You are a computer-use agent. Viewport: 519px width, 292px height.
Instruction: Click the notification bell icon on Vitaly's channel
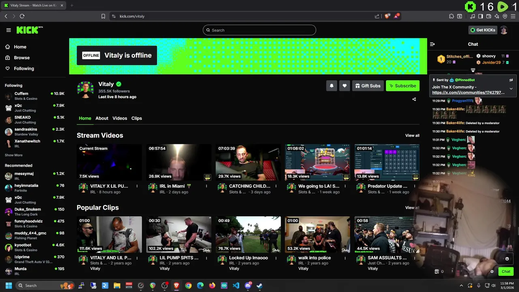click(332, 86)
